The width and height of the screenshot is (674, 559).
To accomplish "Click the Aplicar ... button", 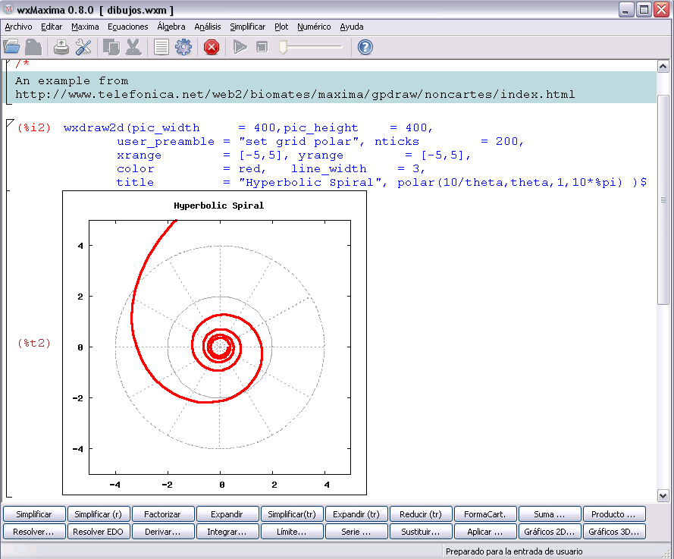I will 485,532.
